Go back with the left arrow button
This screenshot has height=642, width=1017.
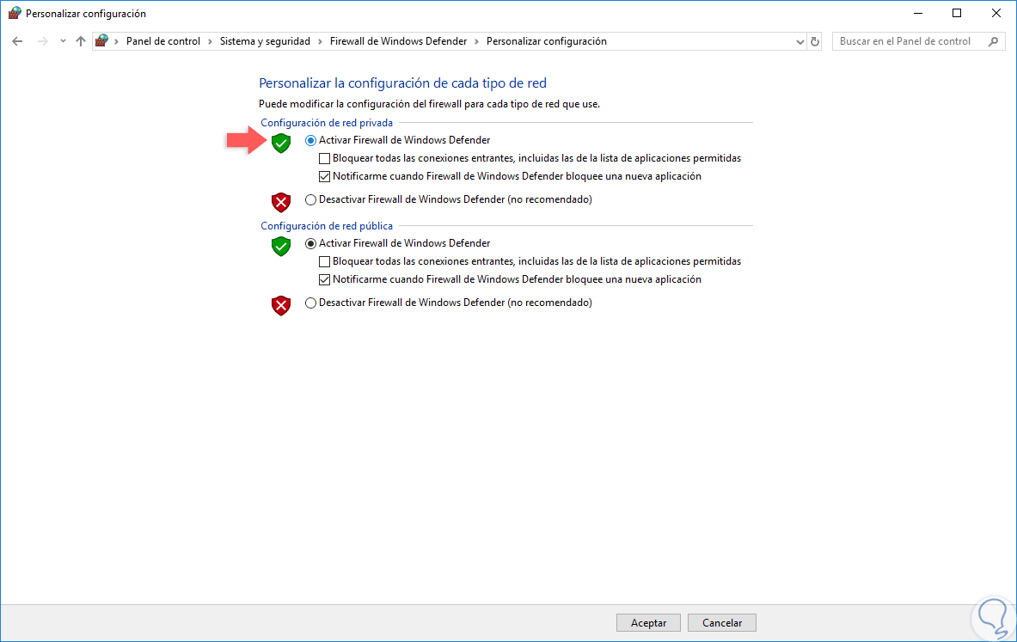point(17,41)
